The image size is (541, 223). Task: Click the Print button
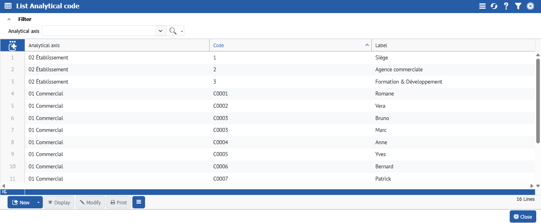119,202
